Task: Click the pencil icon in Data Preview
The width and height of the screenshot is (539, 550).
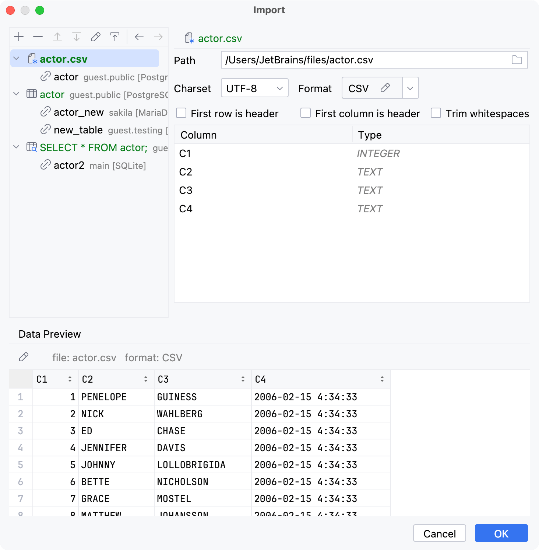Action: click(x=24, y=357)
